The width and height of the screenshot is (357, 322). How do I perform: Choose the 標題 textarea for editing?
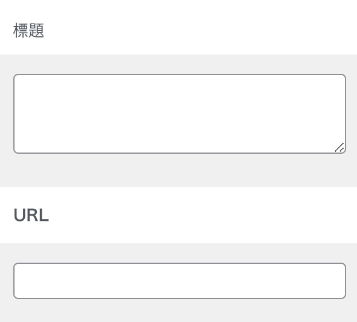pyautogui.click(x=180, y=114)
